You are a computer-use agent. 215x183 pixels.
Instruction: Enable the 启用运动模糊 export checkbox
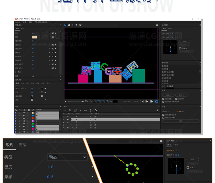[163, 118]
